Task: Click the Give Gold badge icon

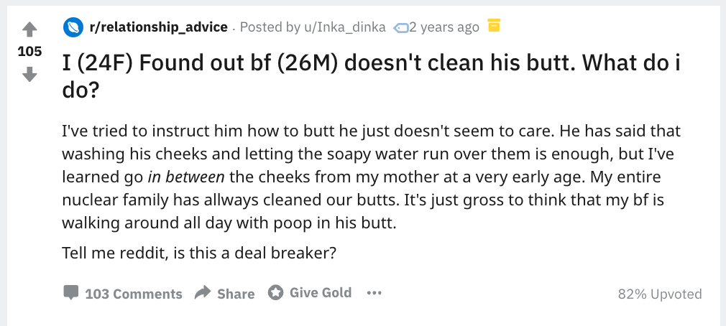Action: coord(275,292)
